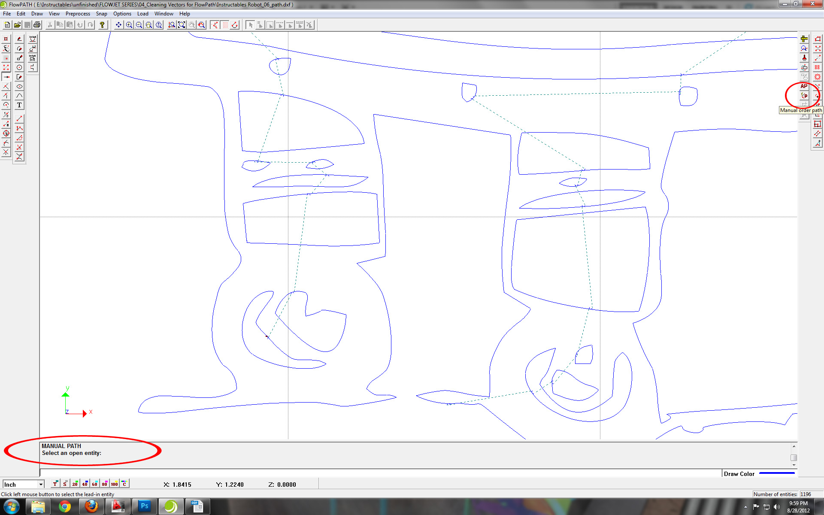Print the drawing with the printer icon
Screen dimensions: 824x515
(37, 24)
